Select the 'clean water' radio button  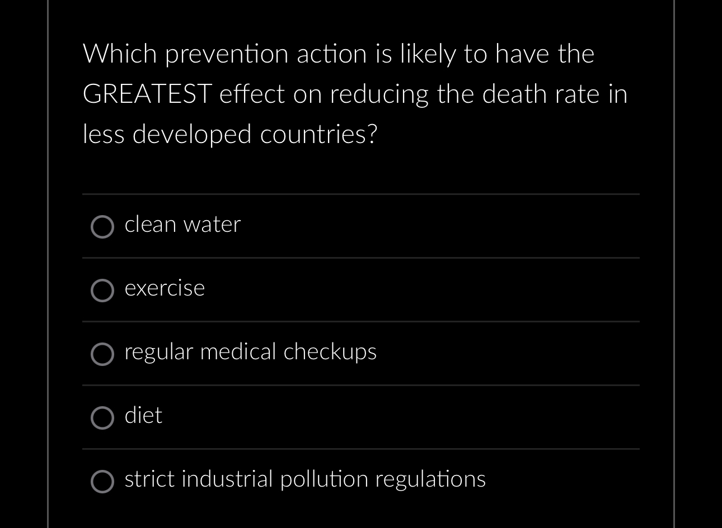(102, 226)
